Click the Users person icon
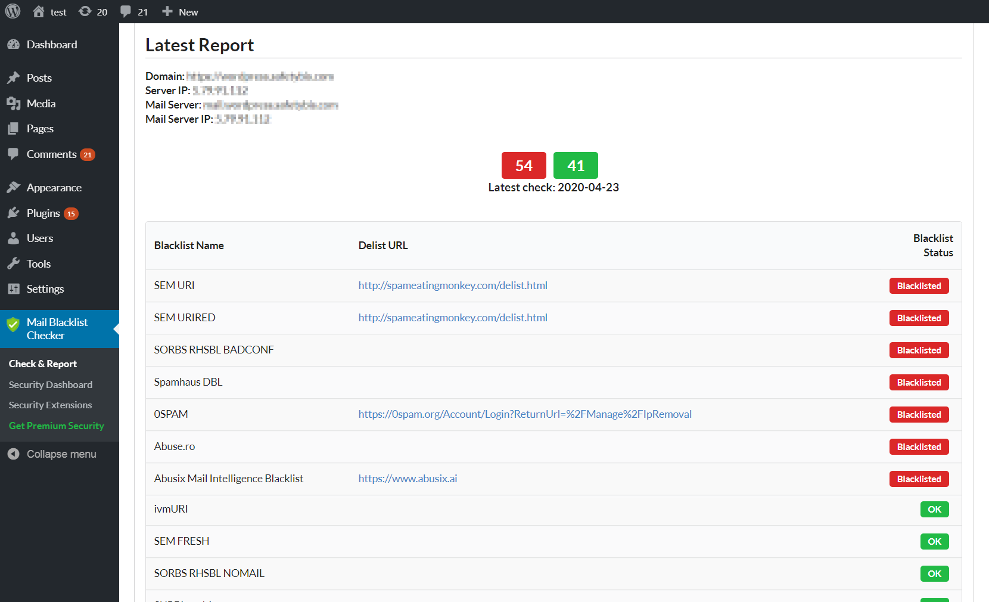 pos(13,238)
